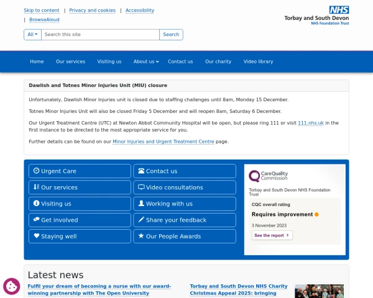
Task: Select Share your feedback tile
Action: 184,220
